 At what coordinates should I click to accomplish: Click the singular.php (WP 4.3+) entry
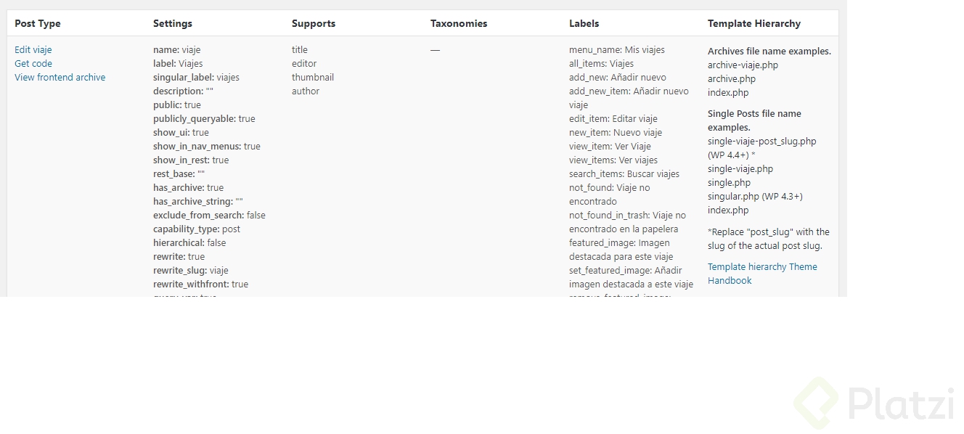point(755,197)
